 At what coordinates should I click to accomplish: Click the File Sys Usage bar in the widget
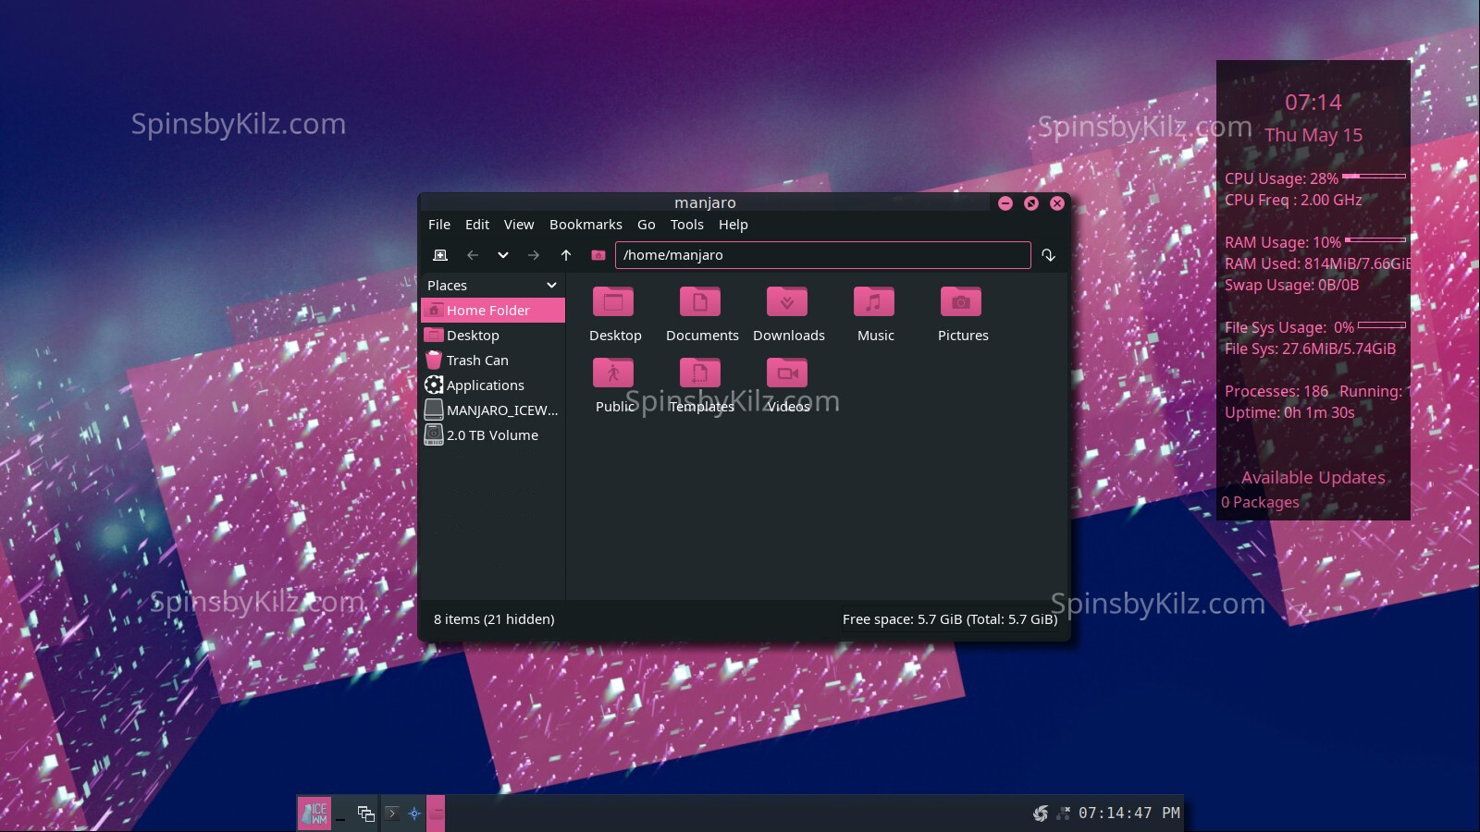[x=1382, y=324]
